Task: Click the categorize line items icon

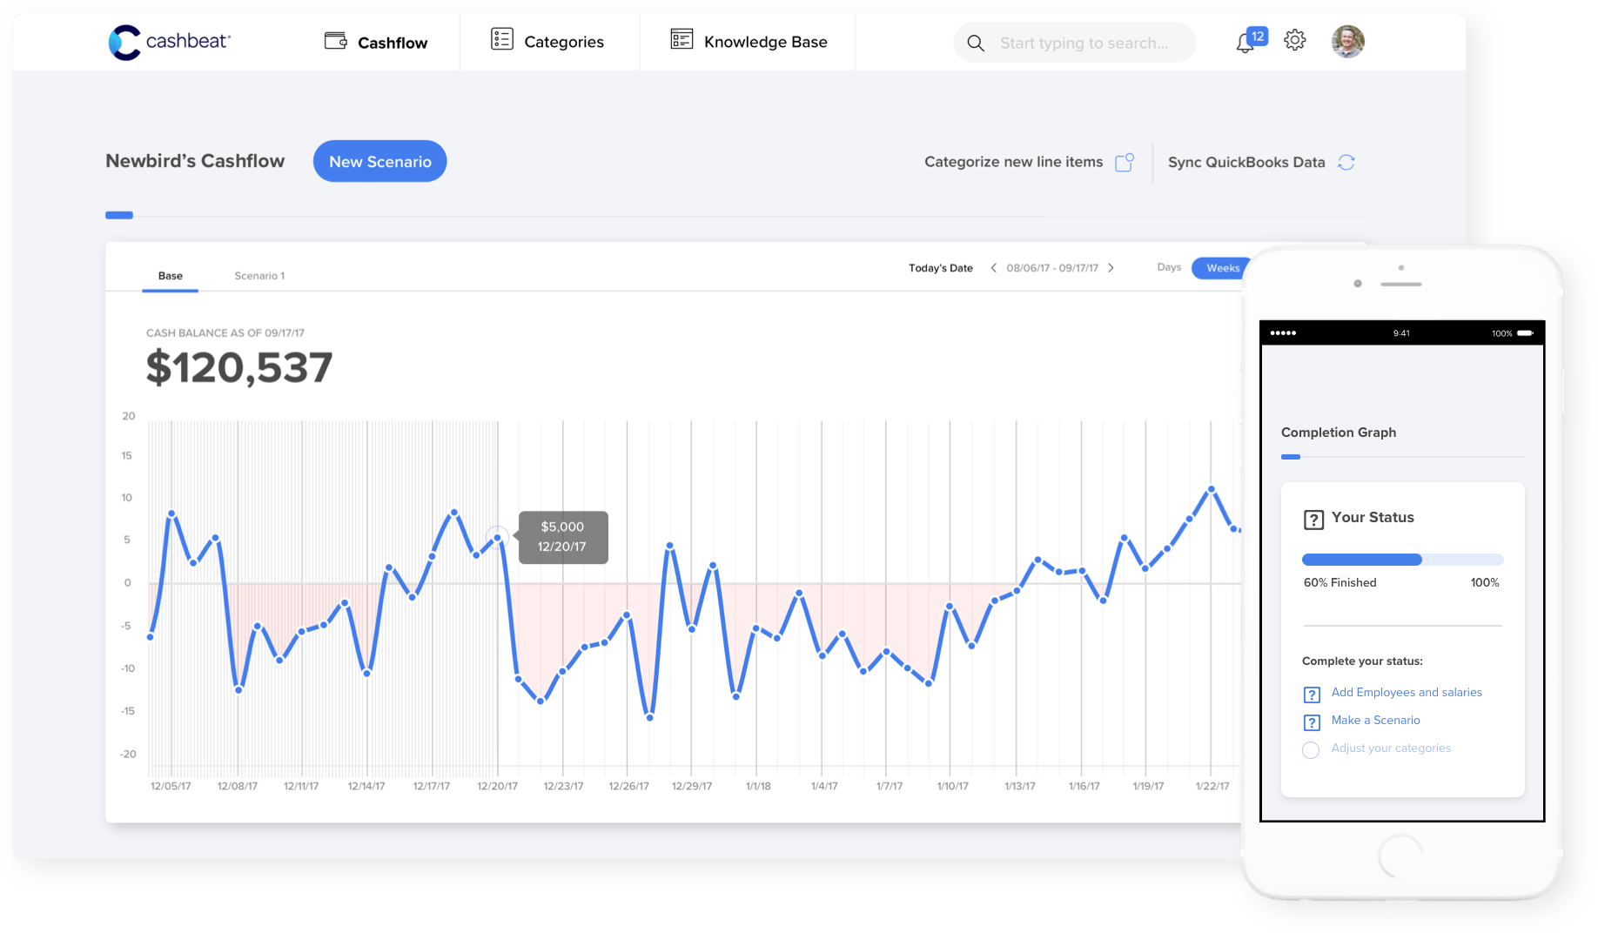Action: 1125,162
